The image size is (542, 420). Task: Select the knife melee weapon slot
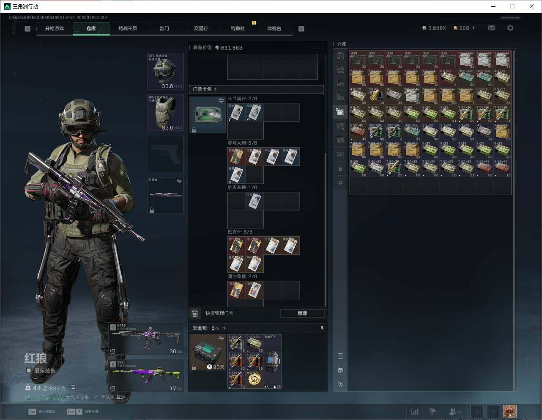[165, 195]
